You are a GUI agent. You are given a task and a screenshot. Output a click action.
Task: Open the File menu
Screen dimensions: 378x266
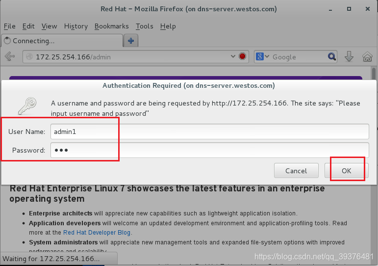10,26
